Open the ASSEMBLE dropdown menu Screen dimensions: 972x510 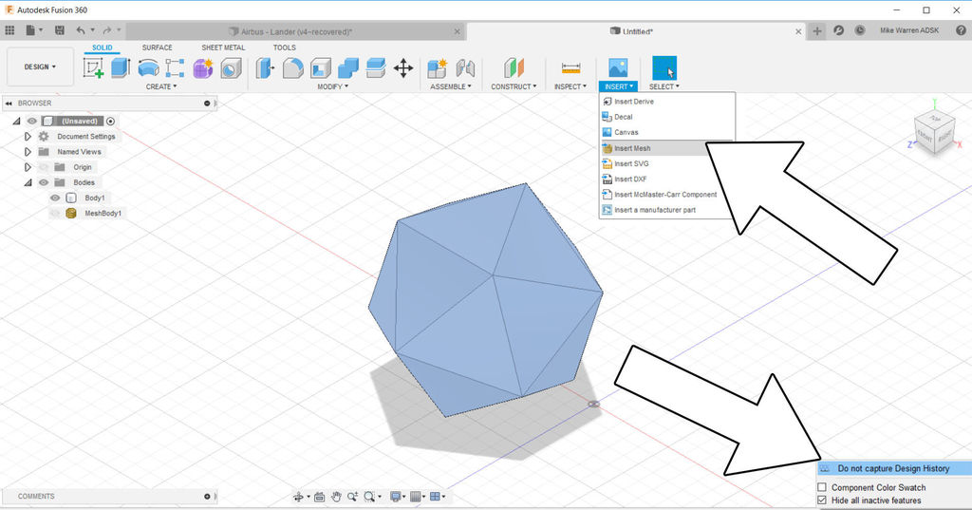(x=451, y=86)
